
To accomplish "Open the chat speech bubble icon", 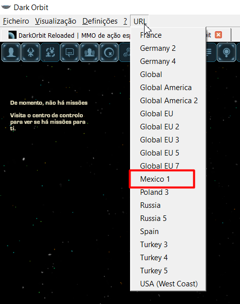I will pyautogui.click(x=70, y=52).
